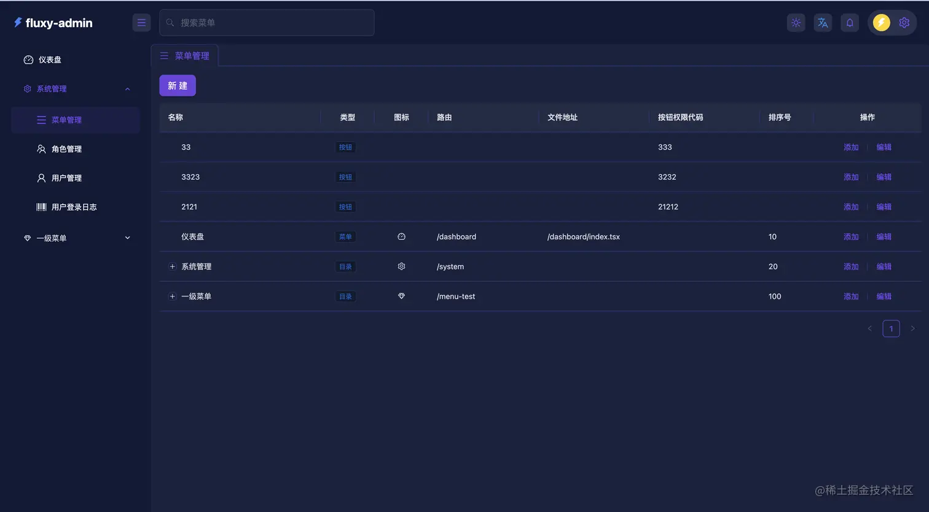Click the 菜单 tag in 仪表盘 row
929x512 pixels.
346,236
